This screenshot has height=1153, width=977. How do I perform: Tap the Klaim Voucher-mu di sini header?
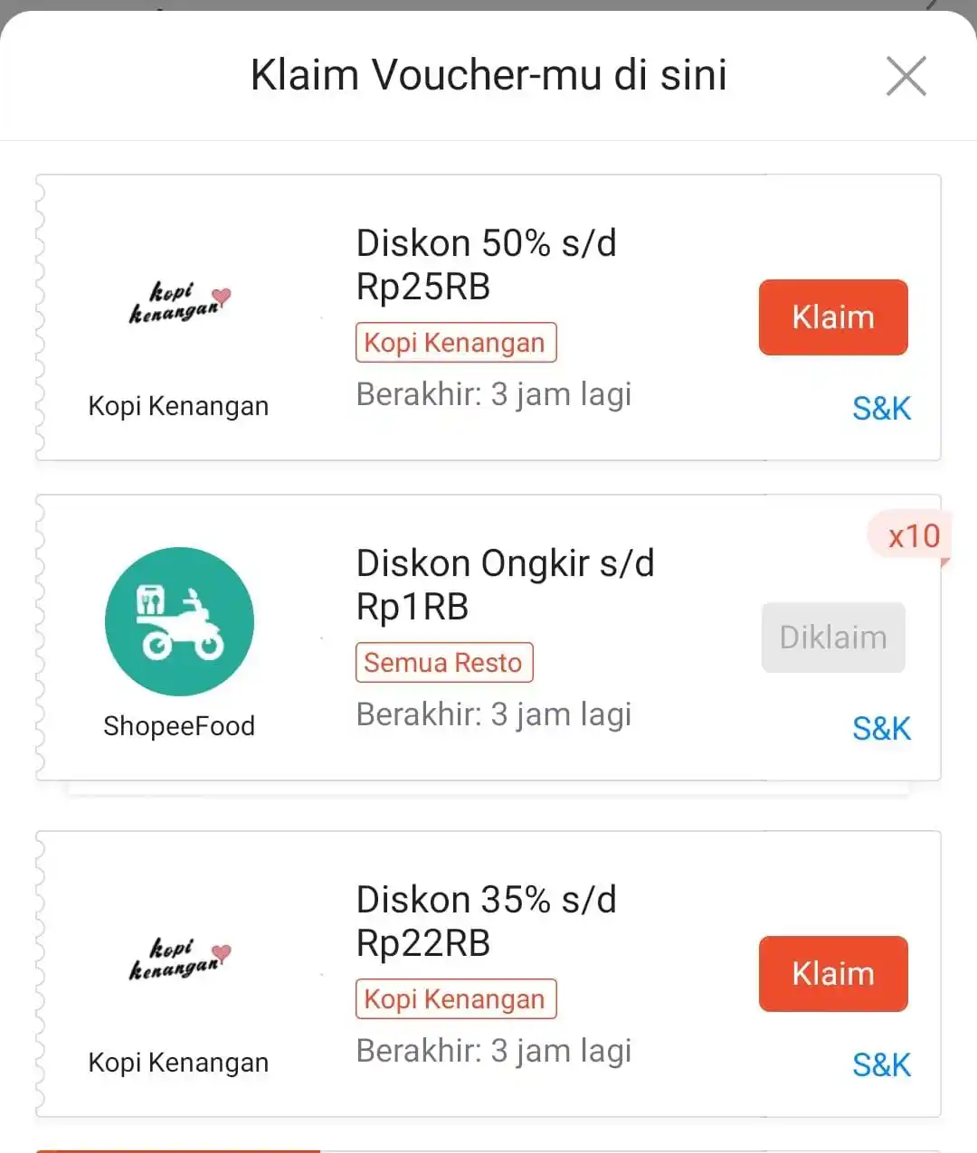[488, 75]
